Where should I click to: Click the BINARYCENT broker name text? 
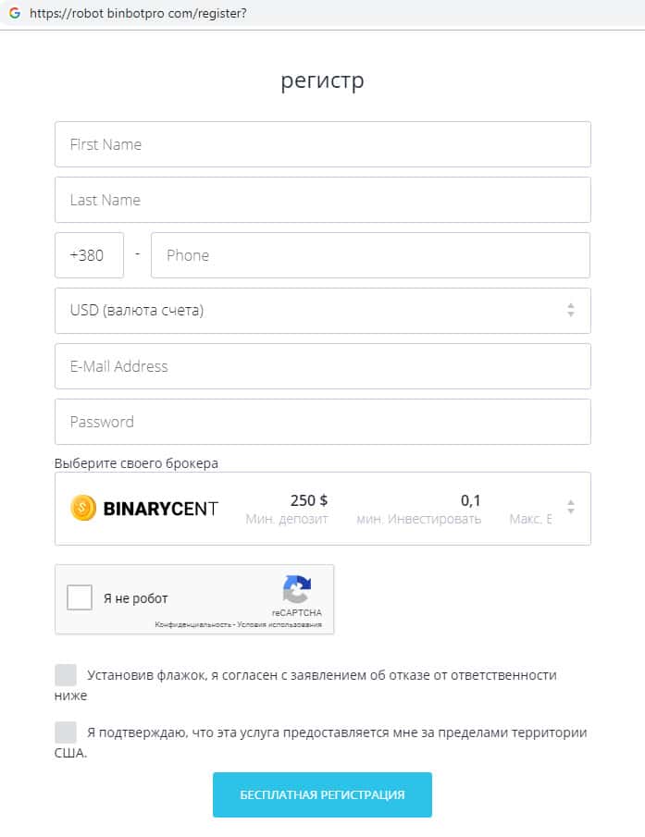[x=161, y=508]
